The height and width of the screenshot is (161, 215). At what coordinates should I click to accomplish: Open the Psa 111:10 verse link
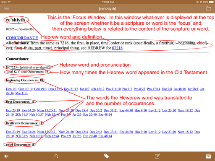point(113,89)
